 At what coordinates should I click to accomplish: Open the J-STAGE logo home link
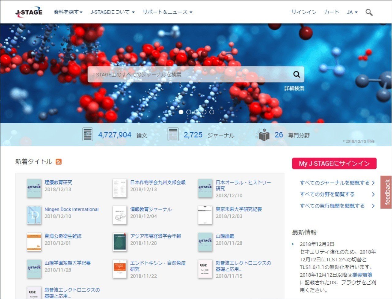[29, 12]
